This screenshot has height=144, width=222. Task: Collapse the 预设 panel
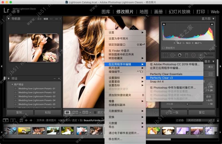click(x=9, y=78)
